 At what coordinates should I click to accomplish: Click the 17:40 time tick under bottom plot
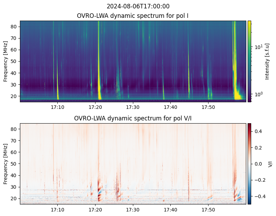(x=170, y=209)
